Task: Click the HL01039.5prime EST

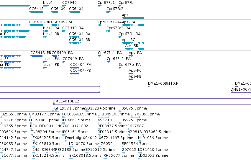Action: tap(140, 141)
